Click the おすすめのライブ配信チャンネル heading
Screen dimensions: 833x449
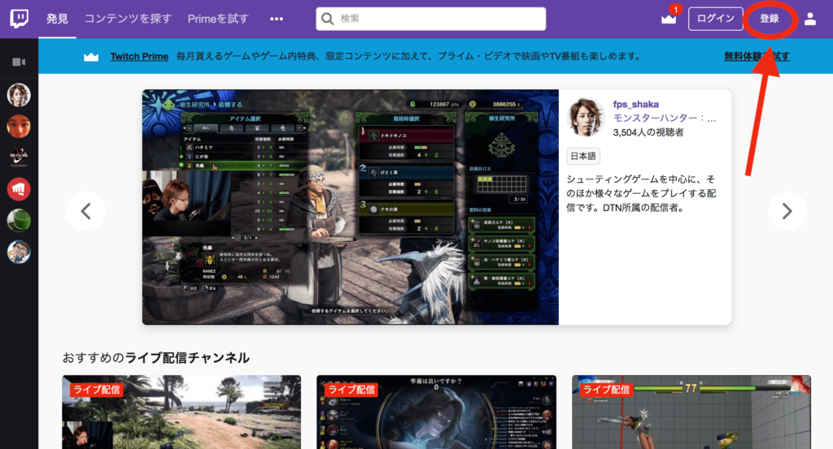(155, 358)
